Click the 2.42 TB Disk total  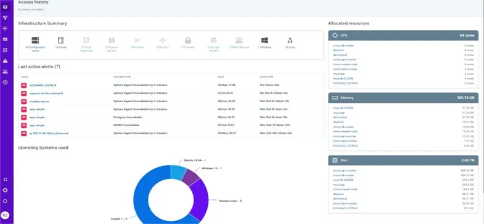tap(467, 160)
